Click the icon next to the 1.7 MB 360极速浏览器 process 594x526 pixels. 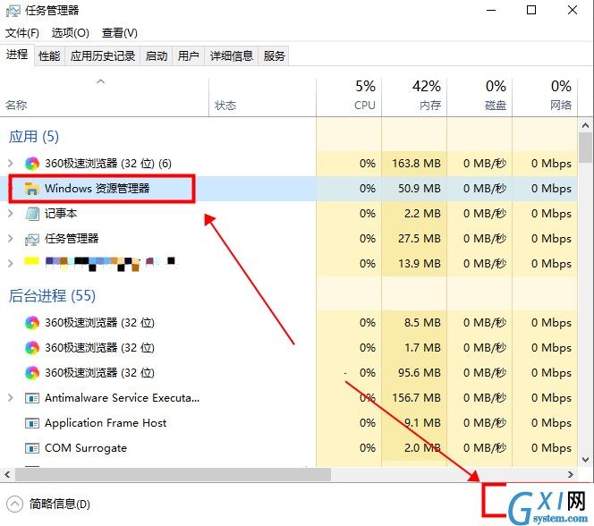pos(32,348)
